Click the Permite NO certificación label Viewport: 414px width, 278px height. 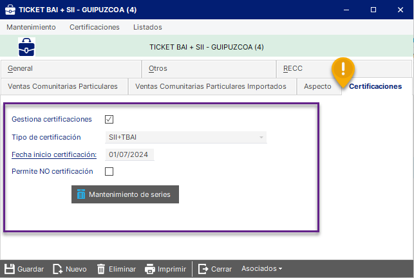pyautogui.click(x=52, y=171)
